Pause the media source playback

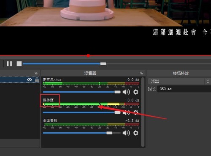tap(9, 64)
